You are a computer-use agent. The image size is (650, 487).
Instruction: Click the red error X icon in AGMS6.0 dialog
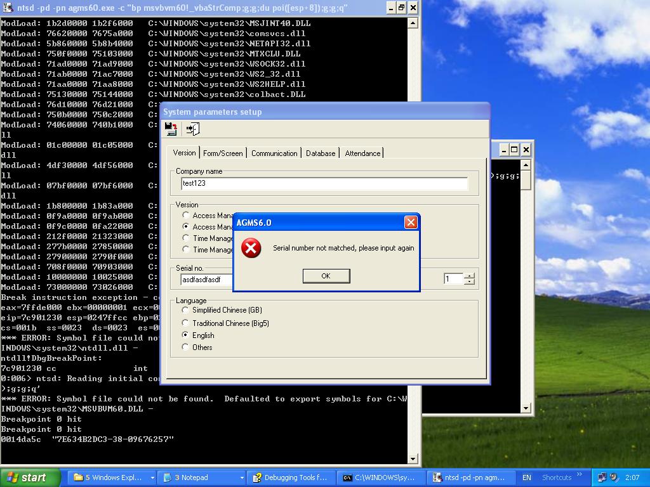coord(251,248)
